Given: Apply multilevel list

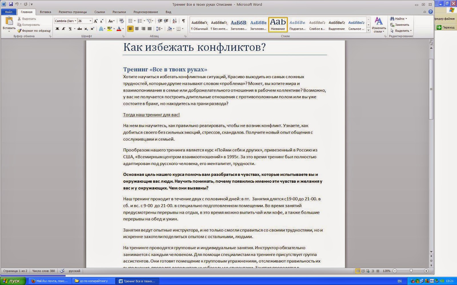Looking at the screenshot, I should coord(149,21).
